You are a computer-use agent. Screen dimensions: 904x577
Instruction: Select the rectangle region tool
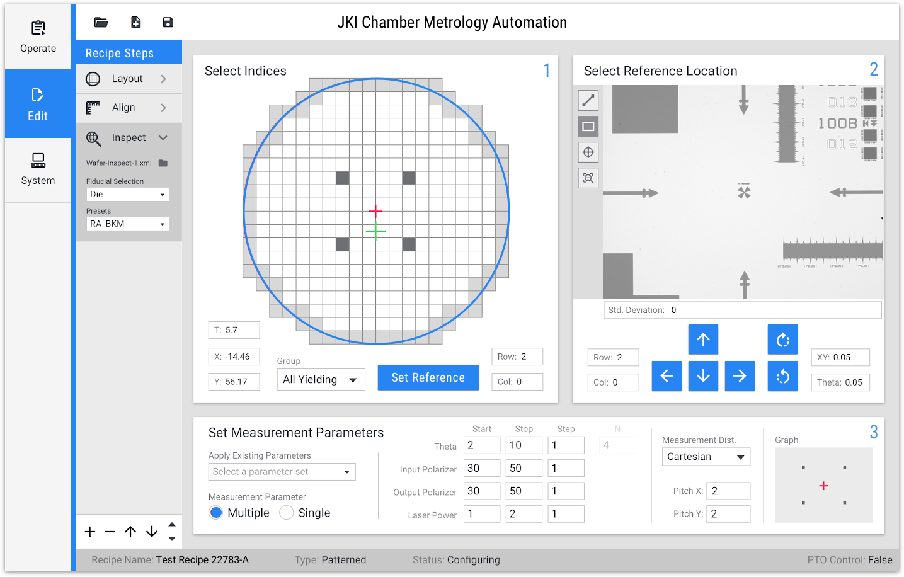tap(588, 127)
